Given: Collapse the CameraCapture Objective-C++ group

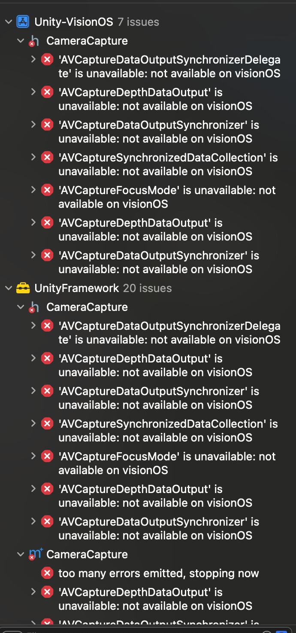Looking at the screenshot, I should (21, 554).
